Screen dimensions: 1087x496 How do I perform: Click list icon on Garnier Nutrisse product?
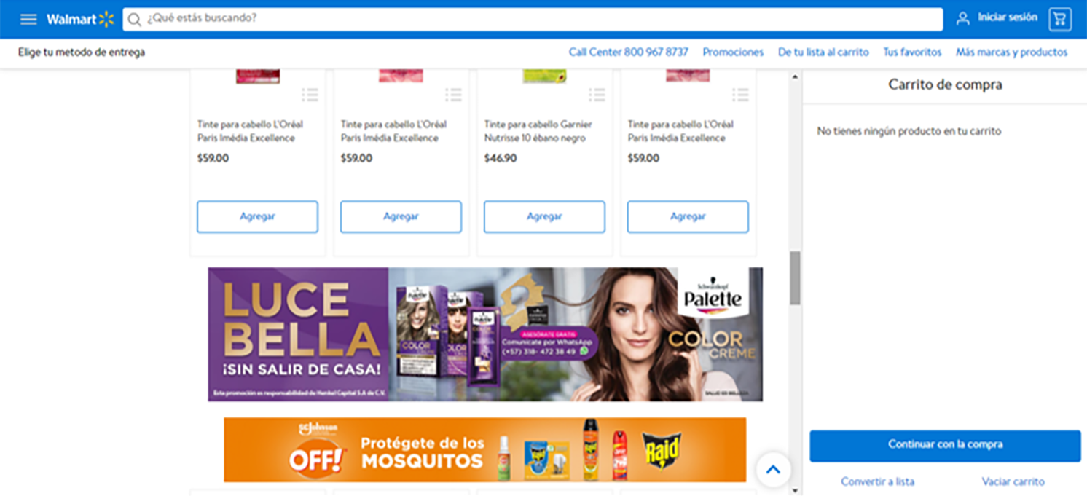point(597,95)
